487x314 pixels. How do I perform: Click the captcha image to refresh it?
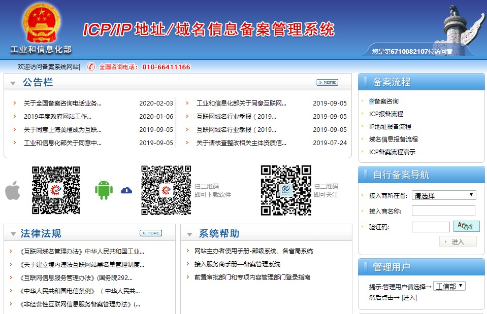466,226
